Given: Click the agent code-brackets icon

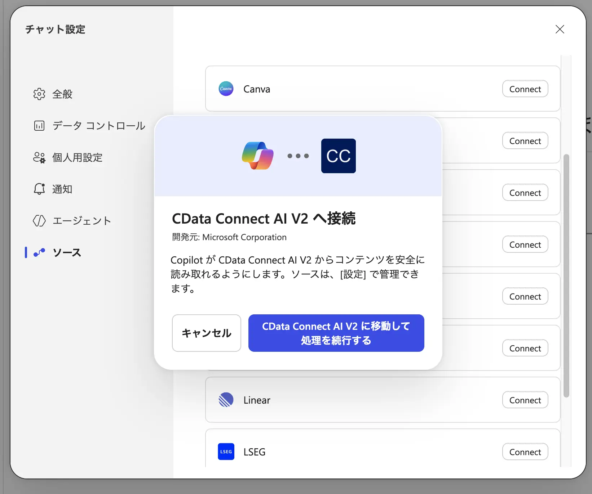Looking at the screenshot, I should [39, 221].
